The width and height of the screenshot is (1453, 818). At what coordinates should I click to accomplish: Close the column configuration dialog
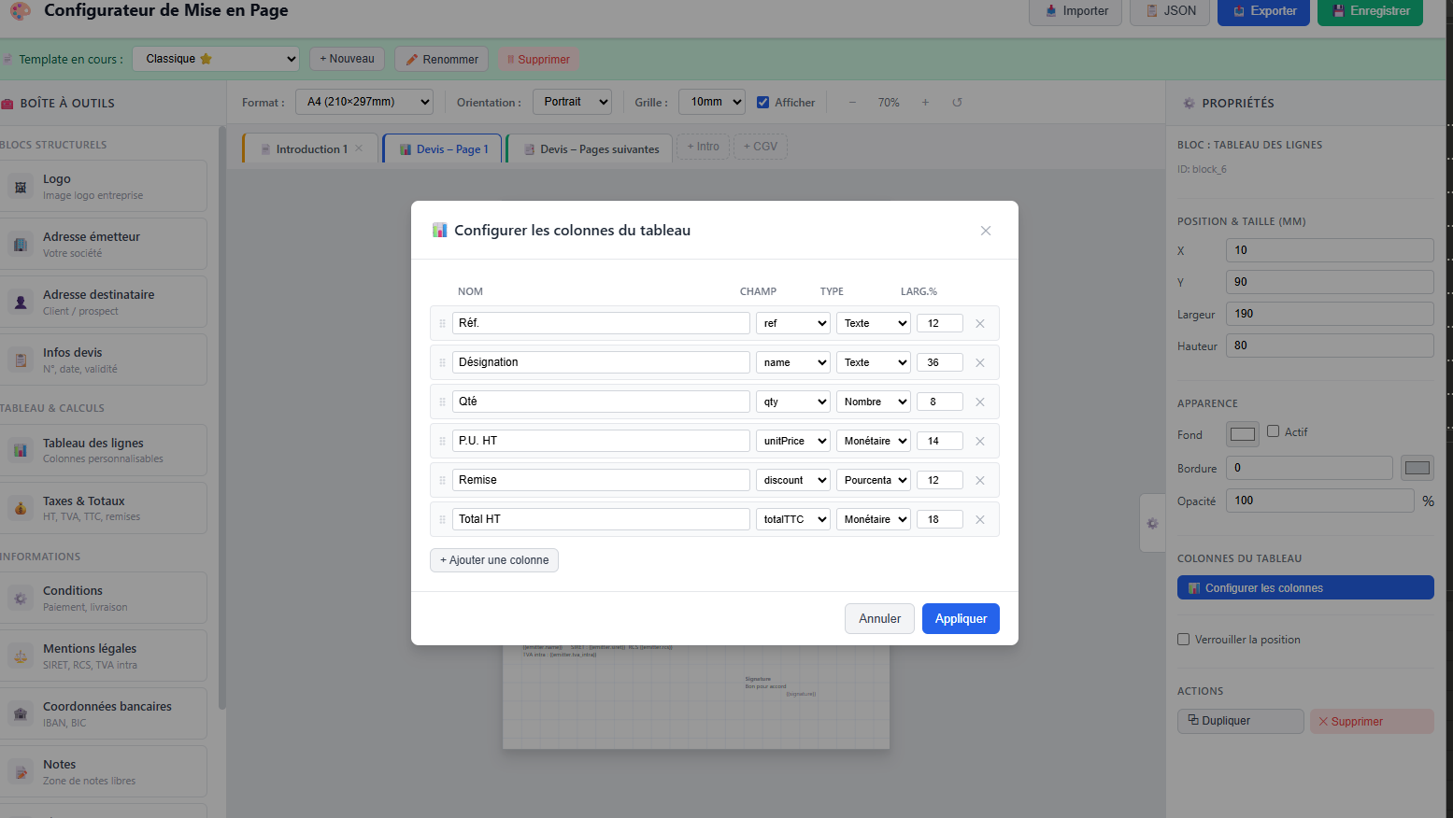[985, 231]
